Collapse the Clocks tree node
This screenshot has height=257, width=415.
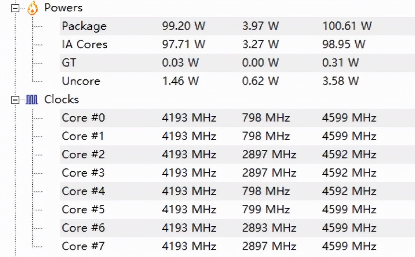[x=15, y=100]
